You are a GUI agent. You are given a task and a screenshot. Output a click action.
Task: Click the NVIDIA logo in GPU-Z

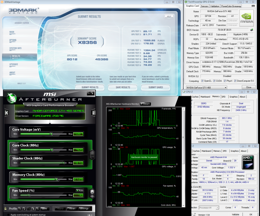point(246,18)
